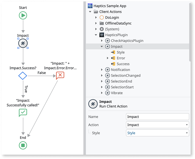Expand the (System) node

pos(96,29)
